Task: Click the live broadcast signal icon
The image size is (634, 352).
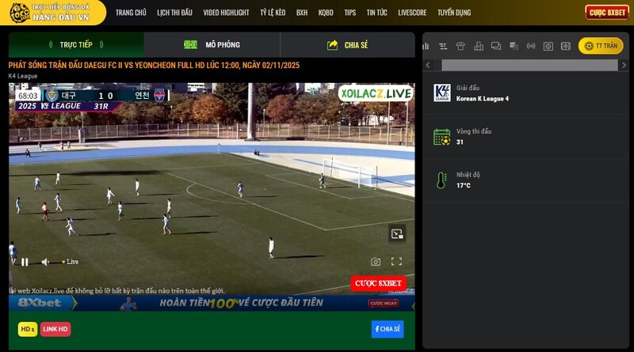Action: coord(531,47)
